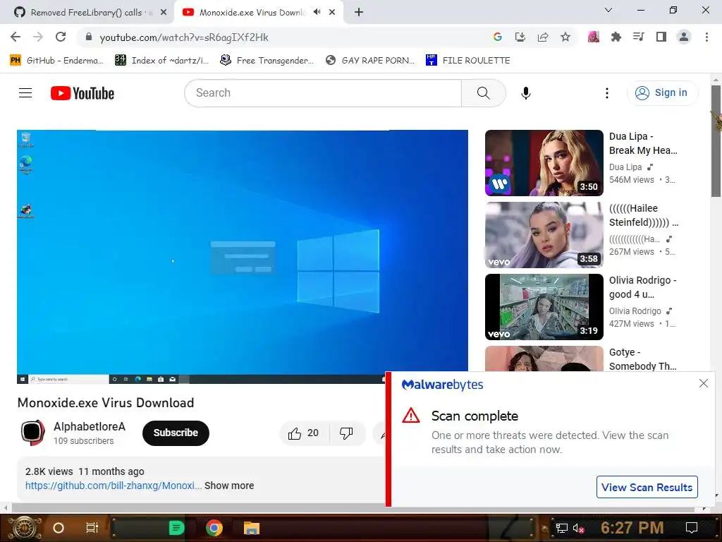The width and height of the screenshot is (722, 542).
Task: Subscribe to AlphabetloreA channel
Action: pos(176,433)
